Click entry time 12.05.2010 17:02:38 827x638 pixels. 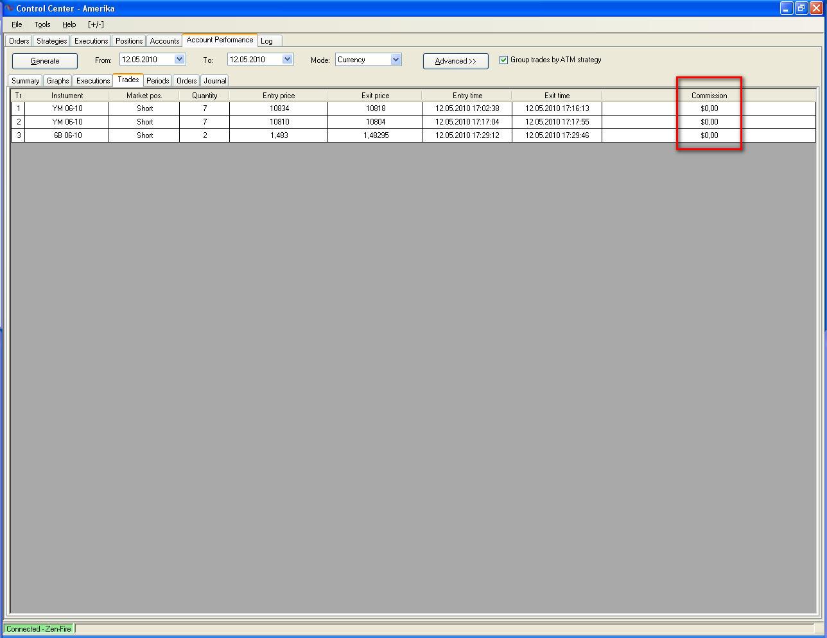point(467,108)
